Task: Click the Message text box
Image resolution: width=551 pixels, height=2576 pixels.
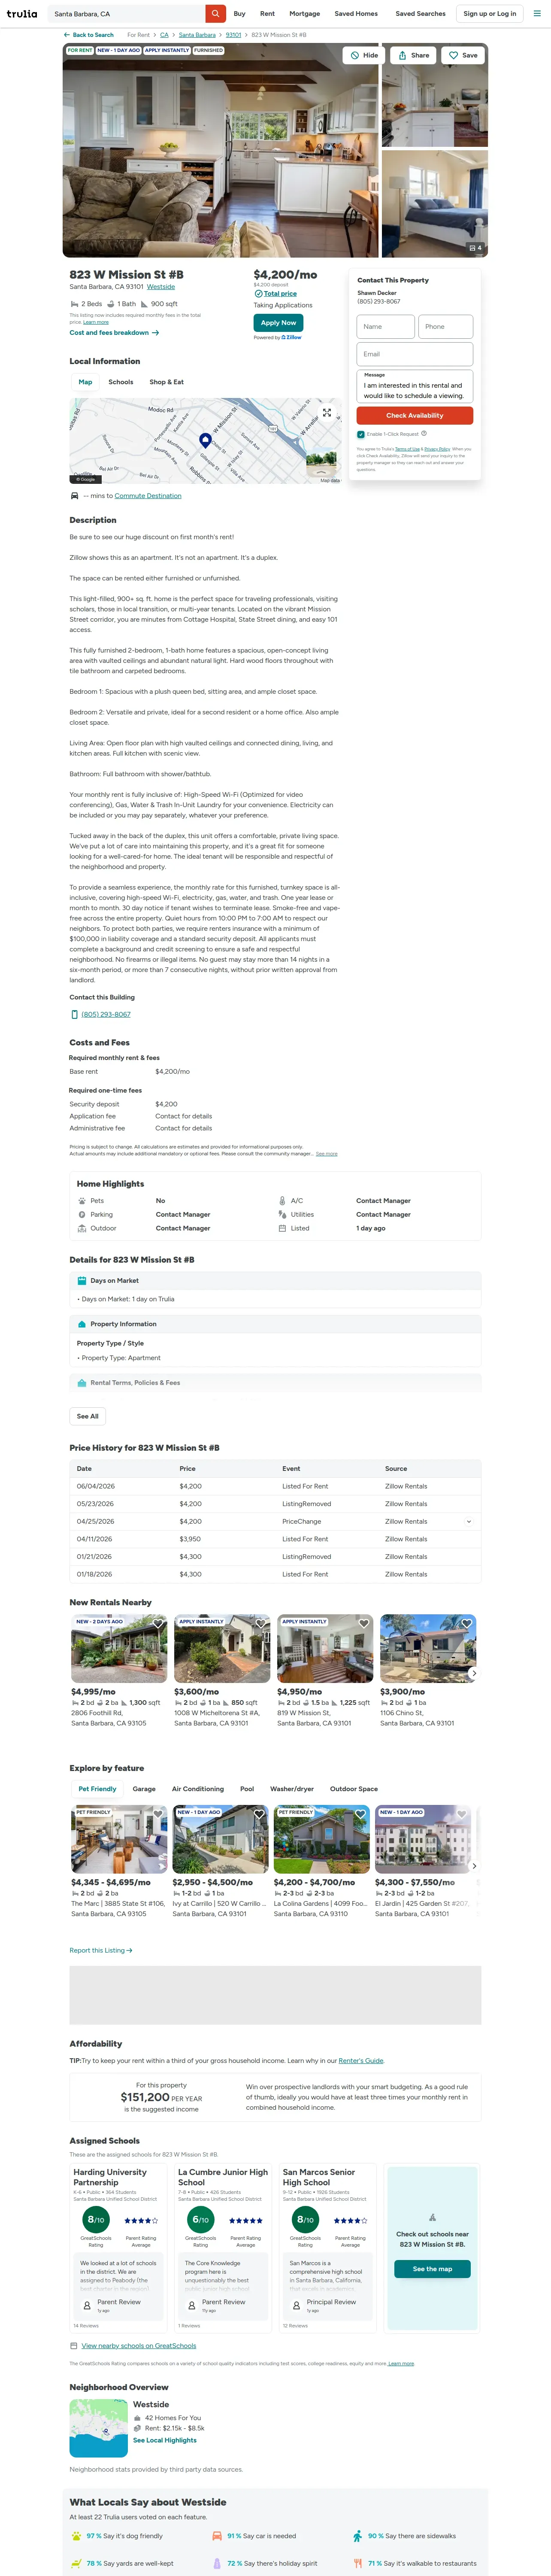Action: (x=415, y=386)
